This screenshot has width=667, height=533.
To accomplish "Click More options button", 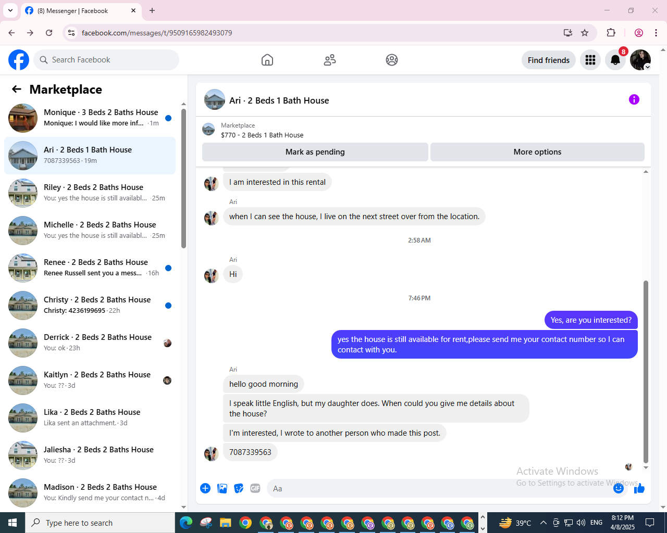I will 537,152.
